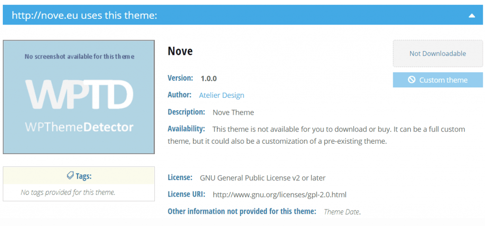Collapse the theme panel with the header arrow
This screenshot has width=485, height=226.
click(x=471, y=16)
